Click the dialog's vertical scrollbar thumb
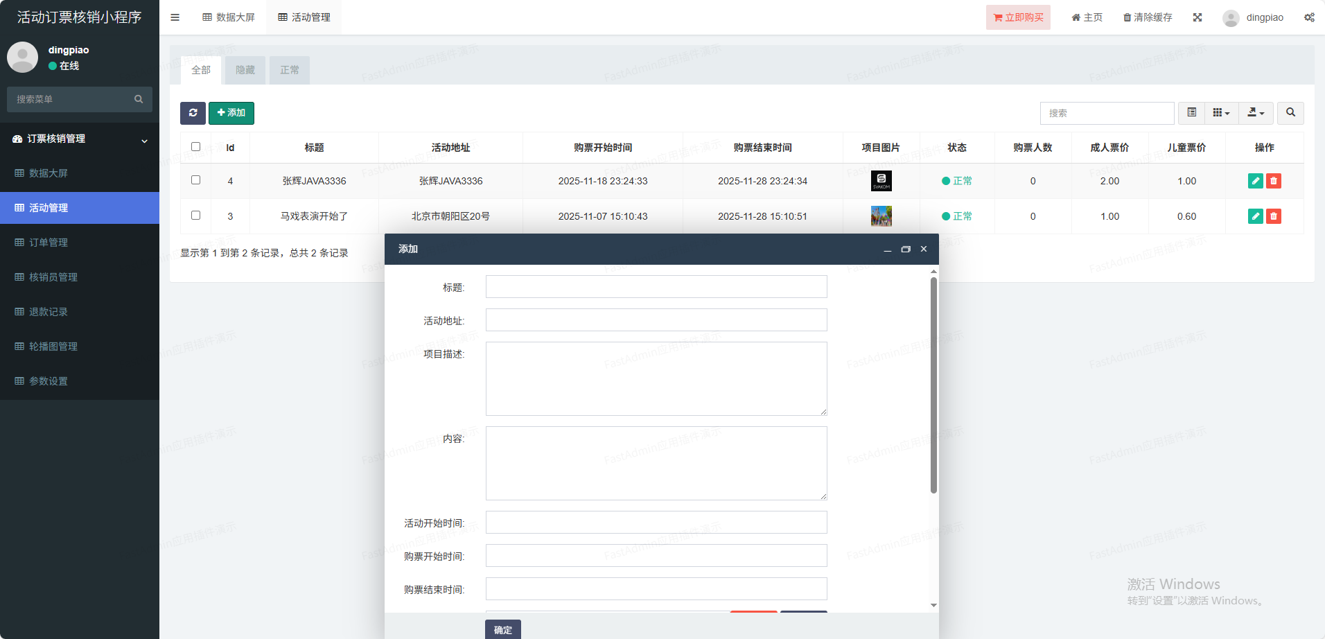 point(933,385)
